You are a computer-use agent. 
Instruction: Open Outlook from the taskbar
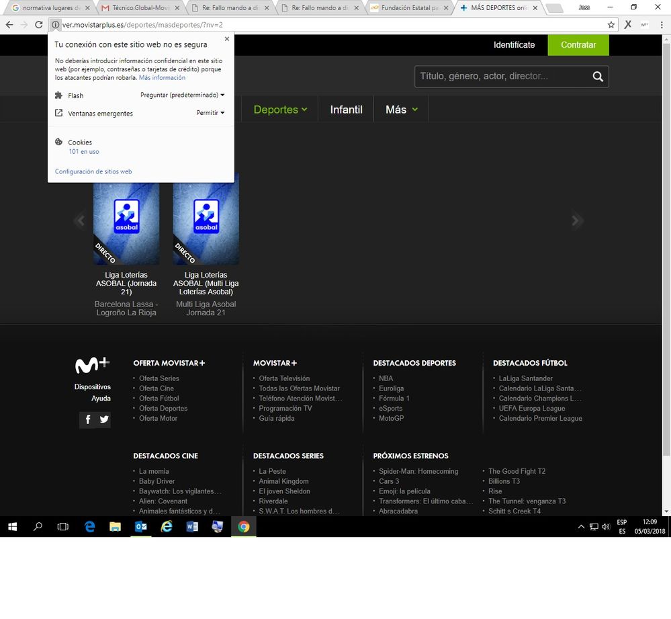(x=140, y=527)
